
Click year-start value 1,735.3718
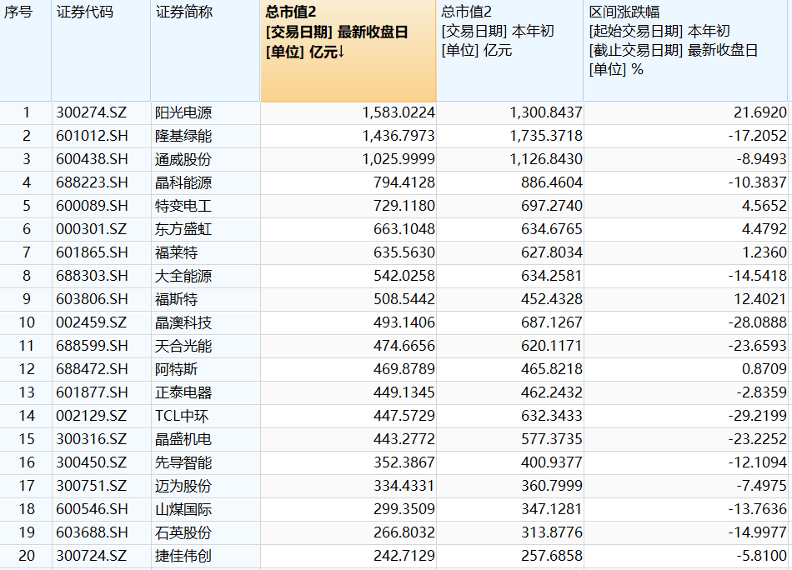[x=546, y=136]
